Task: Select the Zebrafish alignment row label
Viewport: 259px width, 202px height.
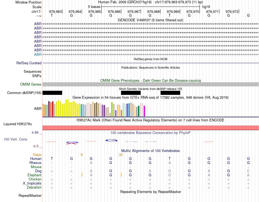Action: [x=34, y=187]
